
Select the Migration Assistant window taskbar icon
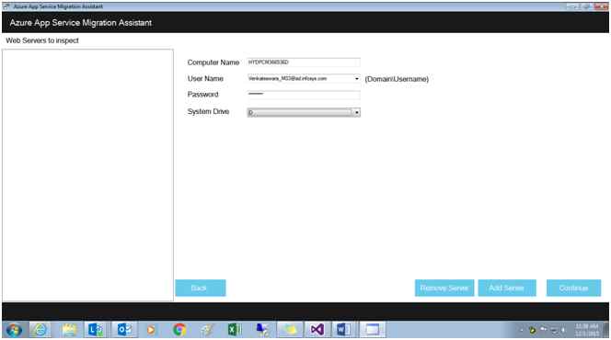pos(372,330)
